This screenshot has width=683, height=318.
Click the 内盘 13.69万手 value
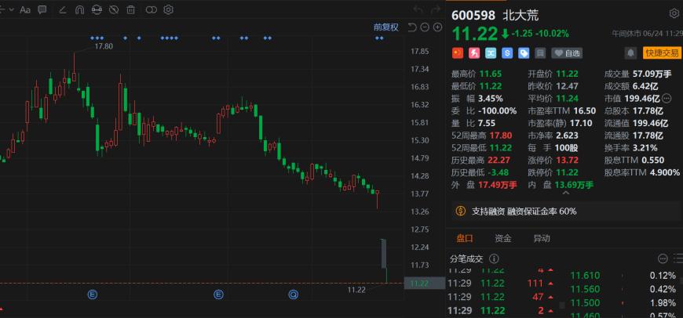tap(574, 185)
